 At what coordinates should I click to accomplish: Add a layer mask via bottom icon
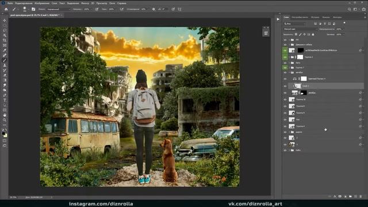tap(340, 196)
